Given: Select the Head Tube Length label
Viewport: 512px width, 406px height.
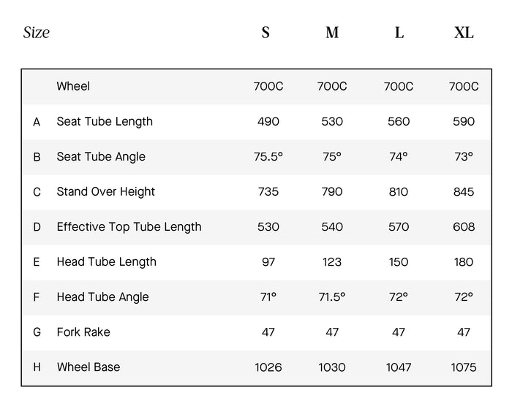Looking at the screenshot, I should click(x=107, y=261).
